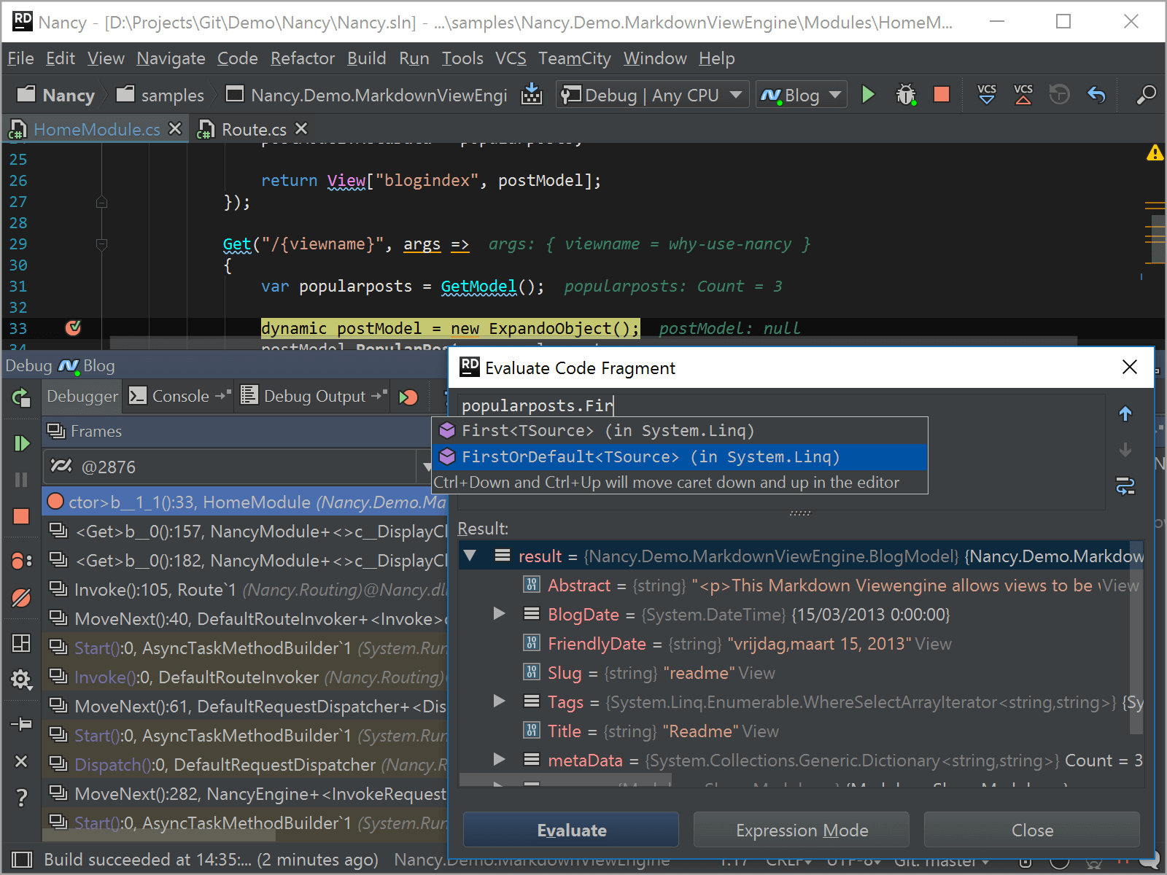1167x875 pixels.
Task: Click View link next to Title value
Action: [x=761, y=731]
